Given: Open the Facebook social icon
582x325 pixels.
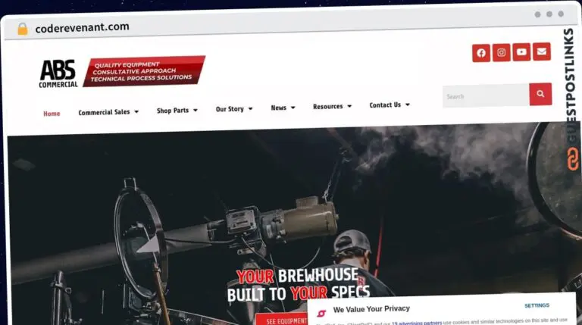Looking at the screenshot, I should [481, 53].
